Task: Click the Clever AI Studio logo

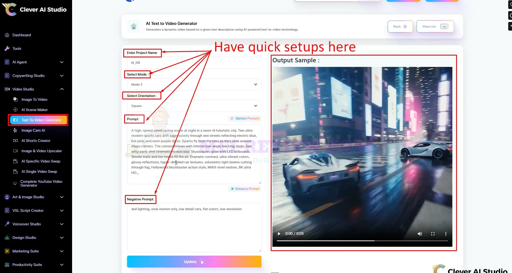Action: 34,9
